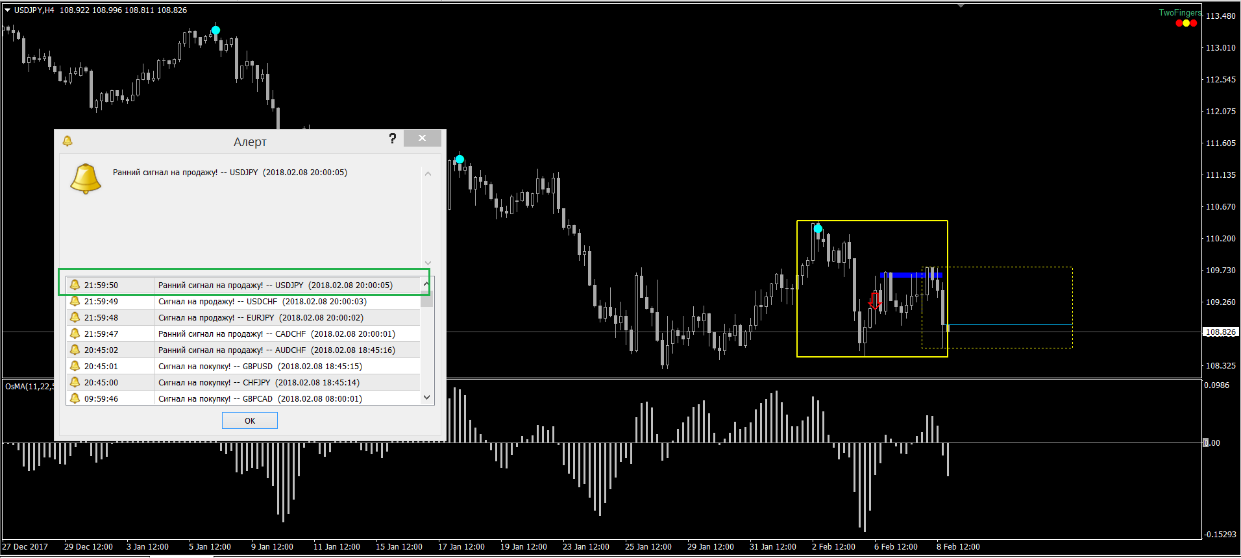1241x558 pixels.
Task: Select the CHFJPY buy signal message
Action: (259, 382)
